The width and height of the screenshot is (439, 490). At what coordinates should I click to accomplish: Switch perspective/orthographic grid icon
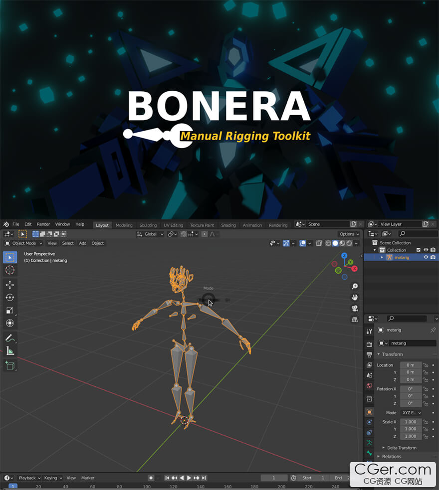coord(355,320)
